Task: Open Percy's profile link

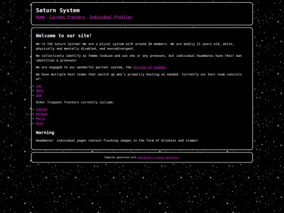Action: (x=40, y=119)
